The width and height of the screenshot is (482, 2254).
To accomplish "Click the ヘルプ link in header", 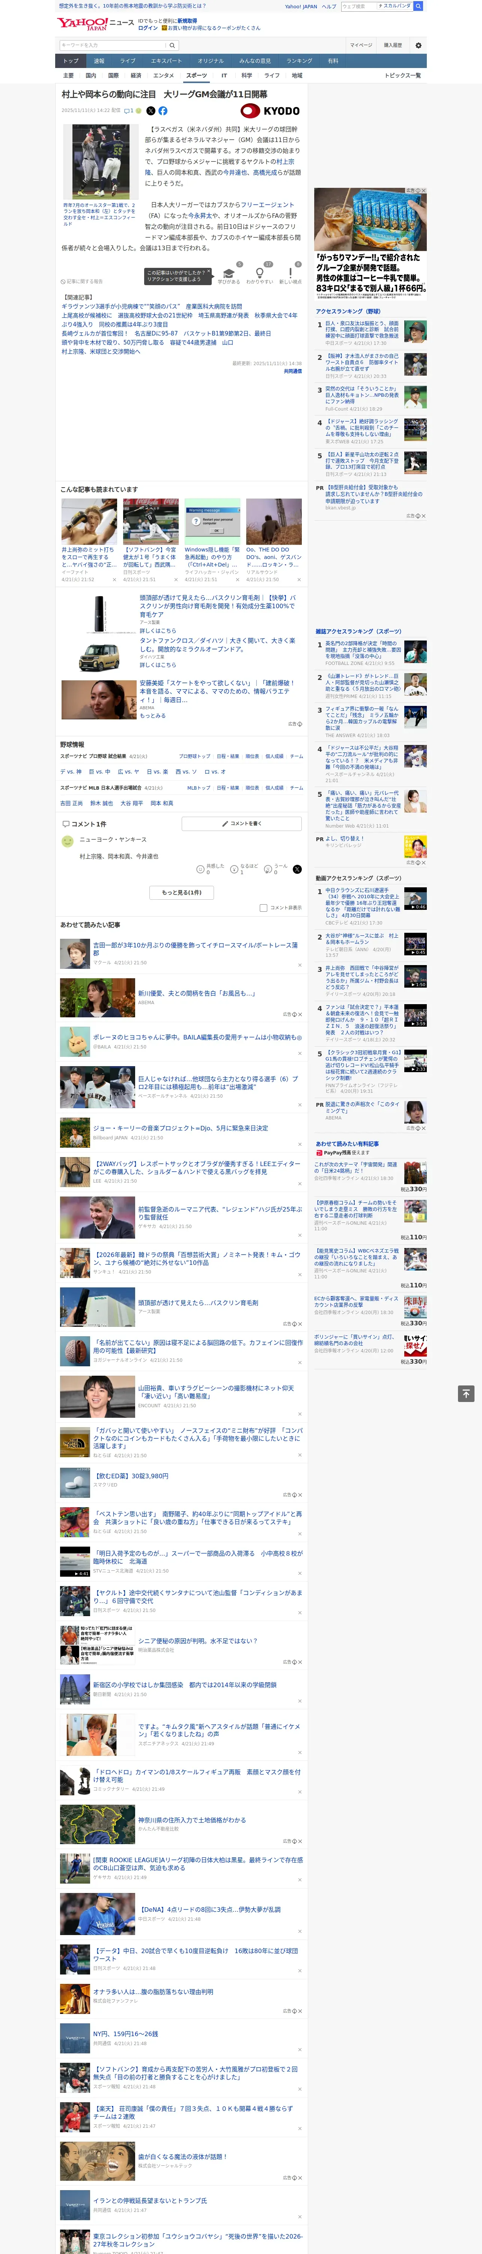I will tap(328, 6).
